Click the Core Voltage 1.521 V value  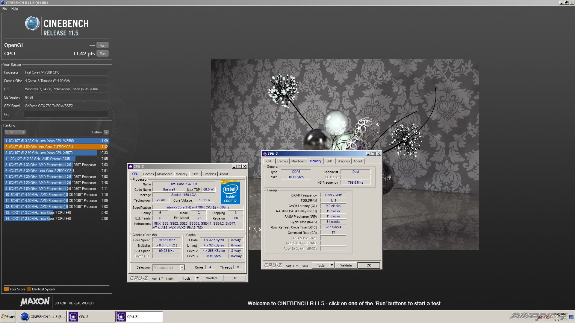coord(205,200)
